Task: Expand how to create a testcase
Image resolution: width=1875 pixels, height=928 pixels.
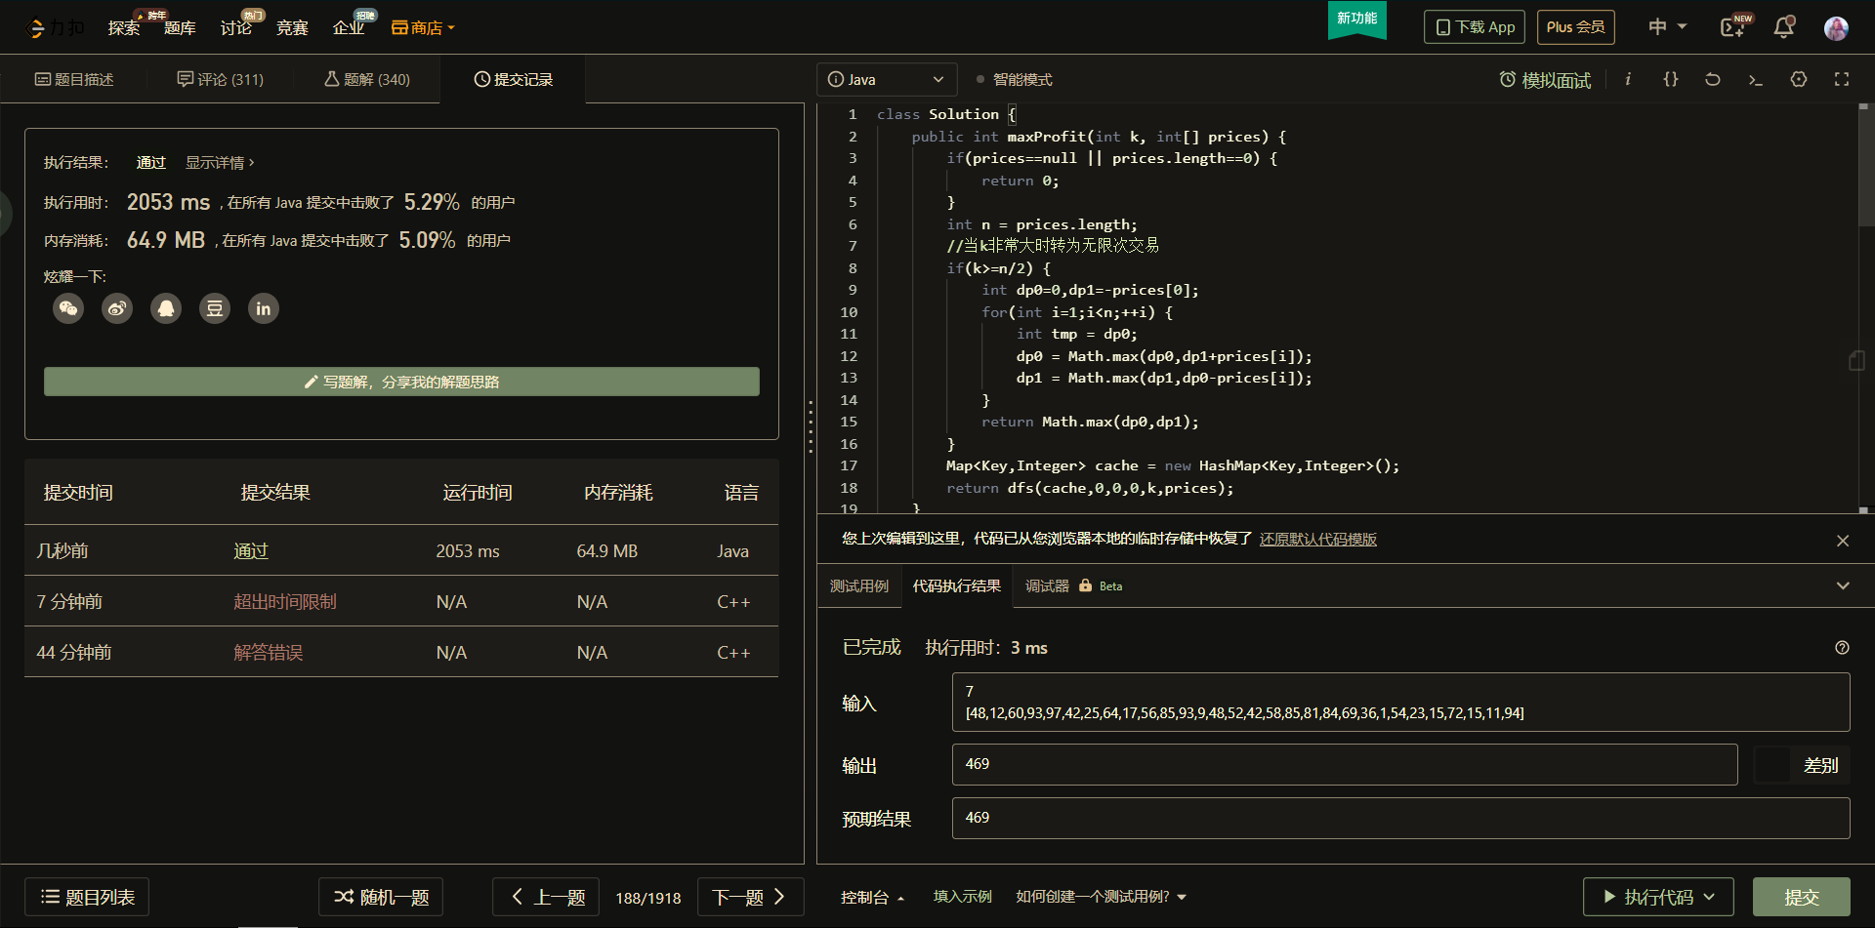Action: coord(1101,897)
